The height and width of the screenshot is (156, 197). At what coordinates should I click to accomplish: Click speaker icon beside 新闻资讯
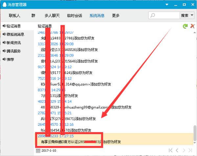point(4,43)
